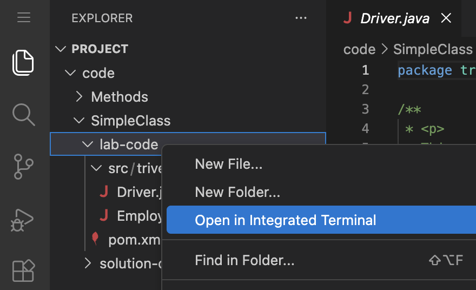
Task: Choose New File... from context menu
Action: [321, 164]
